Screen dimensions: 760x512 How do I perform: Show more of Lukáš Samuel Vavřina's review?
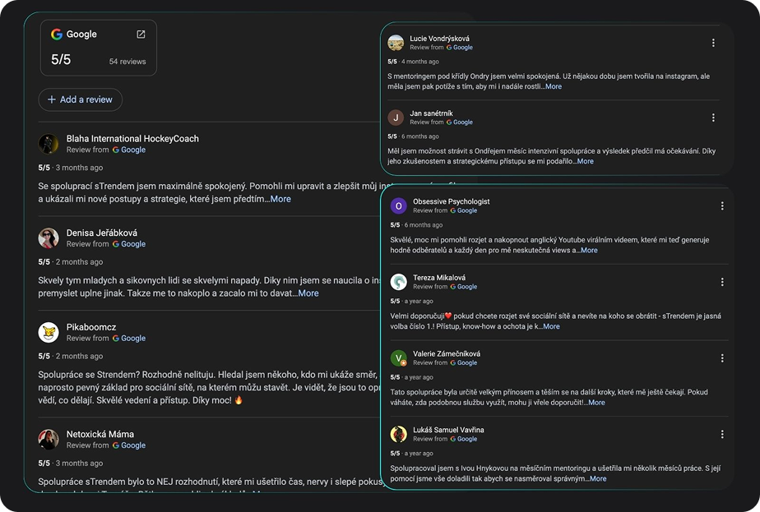pos(598,478)
